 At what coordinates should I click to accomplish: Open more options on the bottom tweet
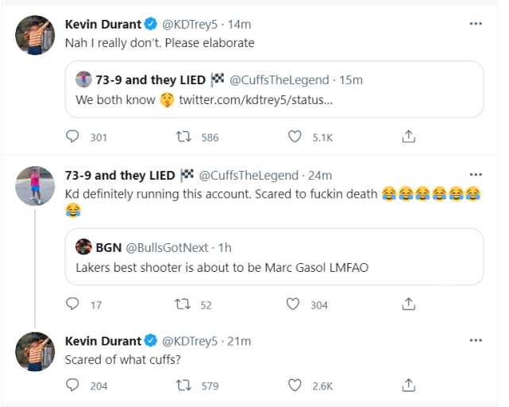(476, 340)
